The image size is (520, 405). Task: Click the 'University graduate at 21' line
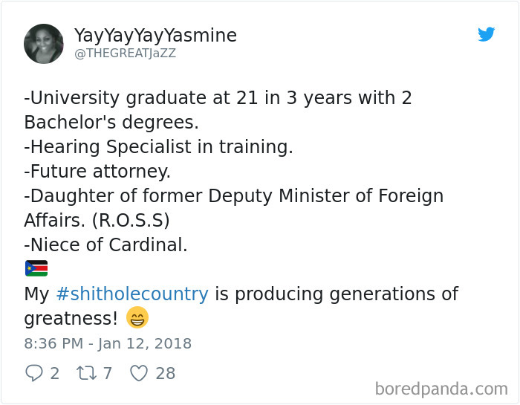pos(218,98)
